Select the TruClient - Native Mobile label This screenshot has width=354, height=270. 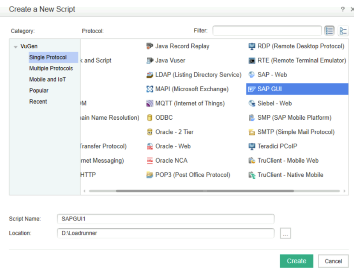[291, 175]
